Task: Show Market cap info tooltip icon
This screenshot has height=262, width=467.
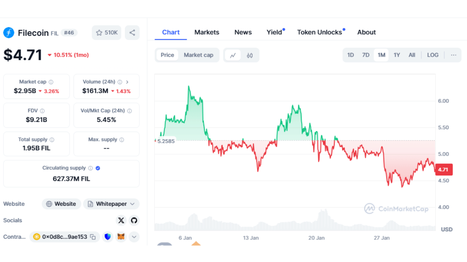Action: click(51, 82)
